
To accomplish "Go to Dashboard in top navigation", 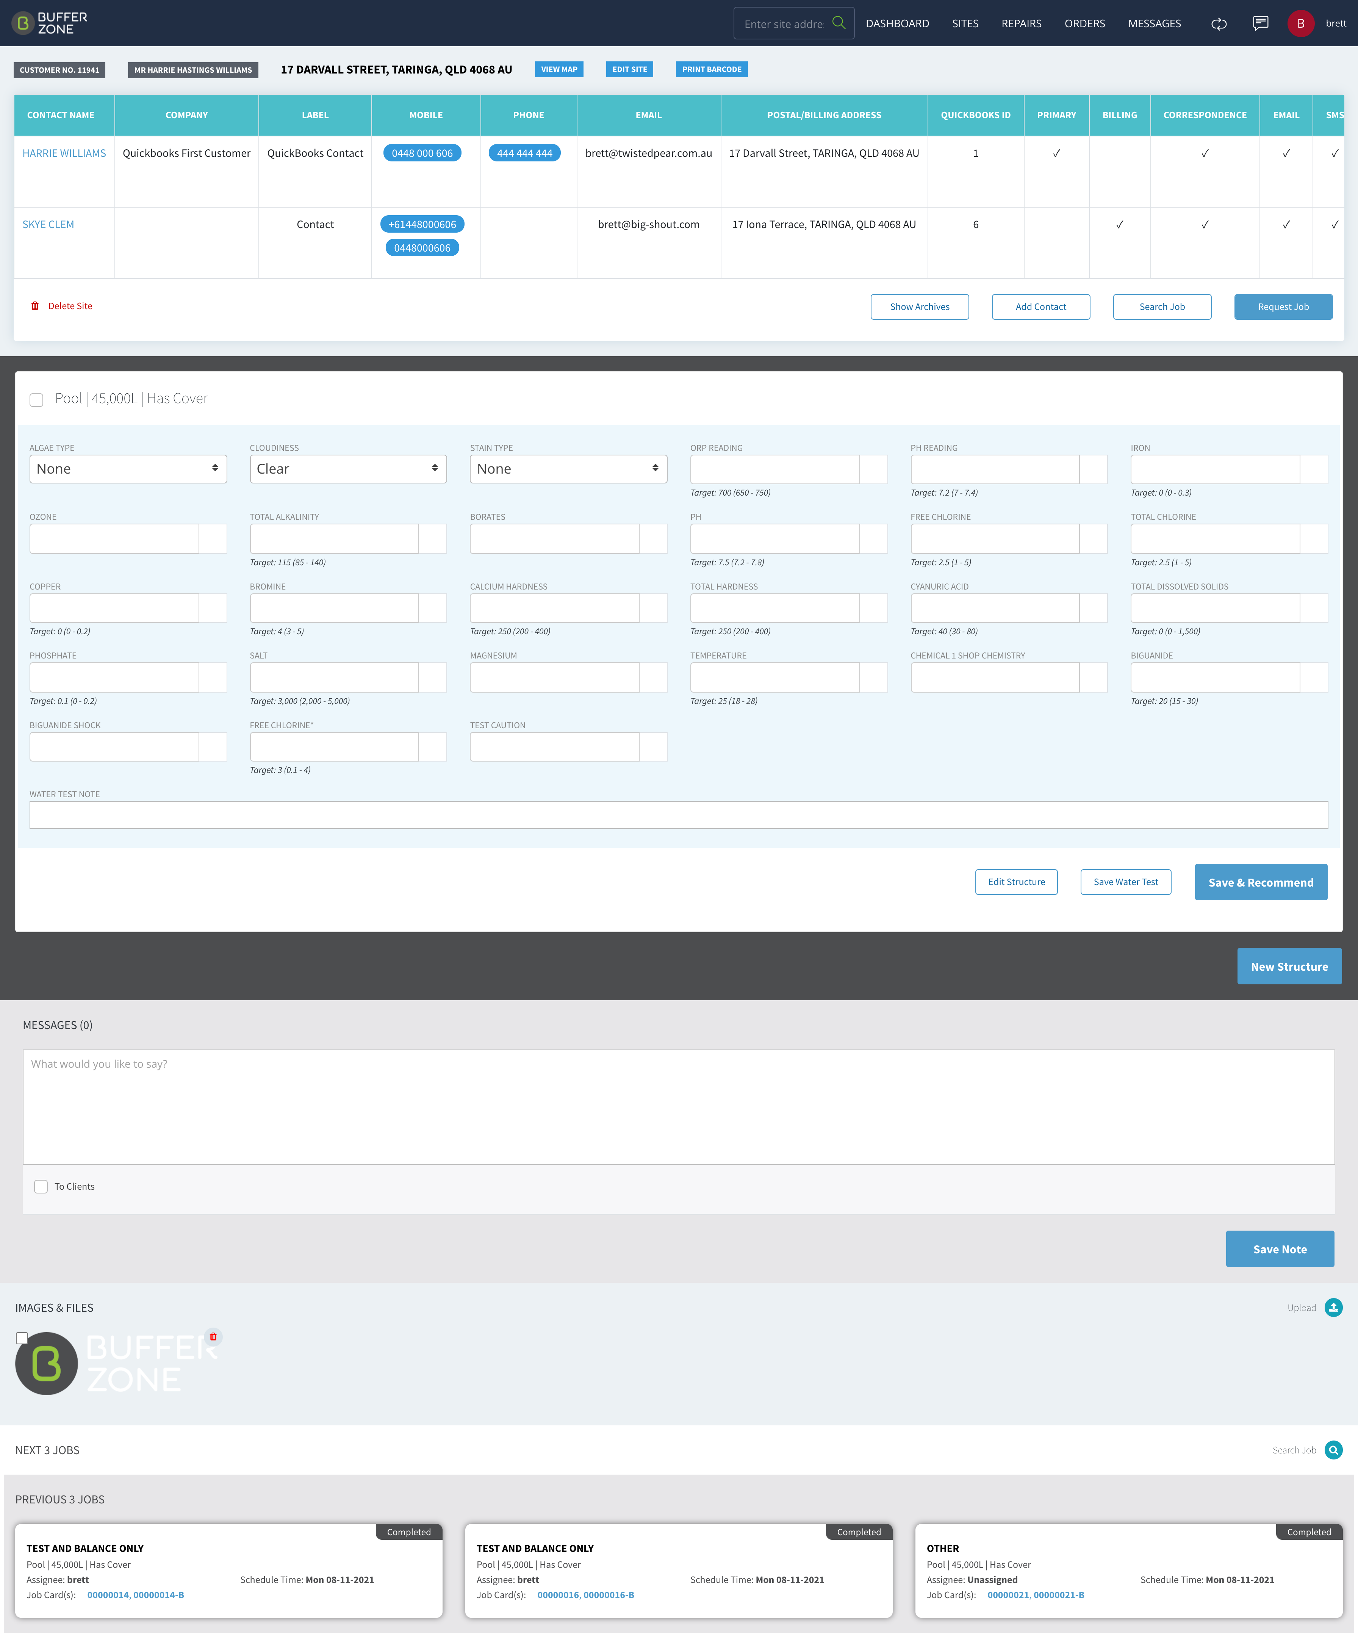I will (898, 23).
